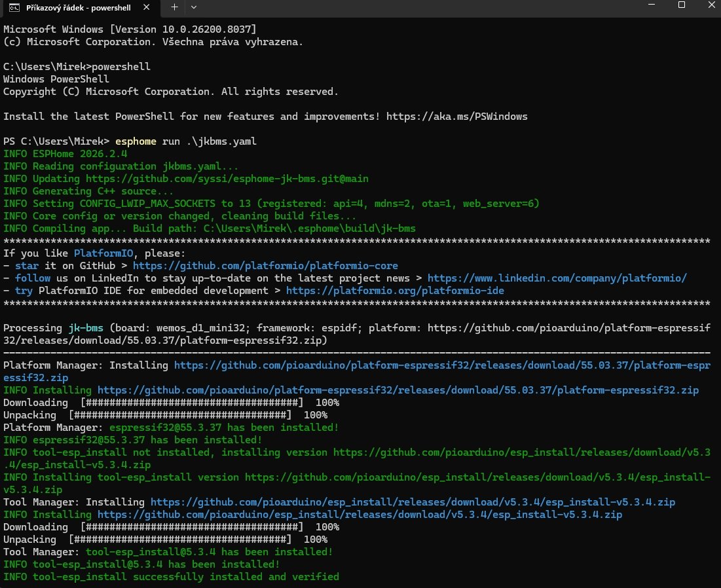This screenshot has width=721, height=588.
Task: Click 'Platform Manager: espressif32@55.3.37 has been installed!' line
Action: tap(171, 428)
